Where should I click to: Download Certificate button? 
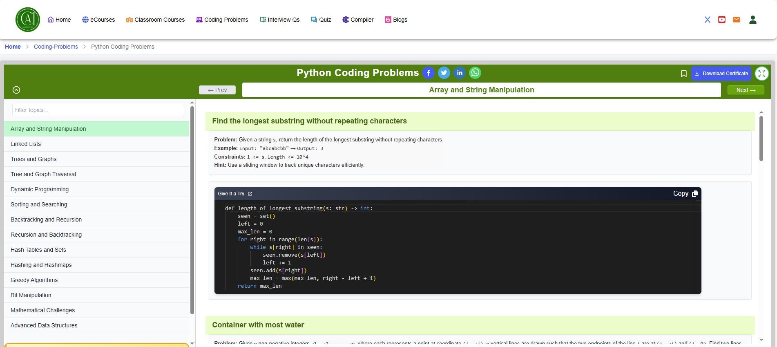point(721,74)
